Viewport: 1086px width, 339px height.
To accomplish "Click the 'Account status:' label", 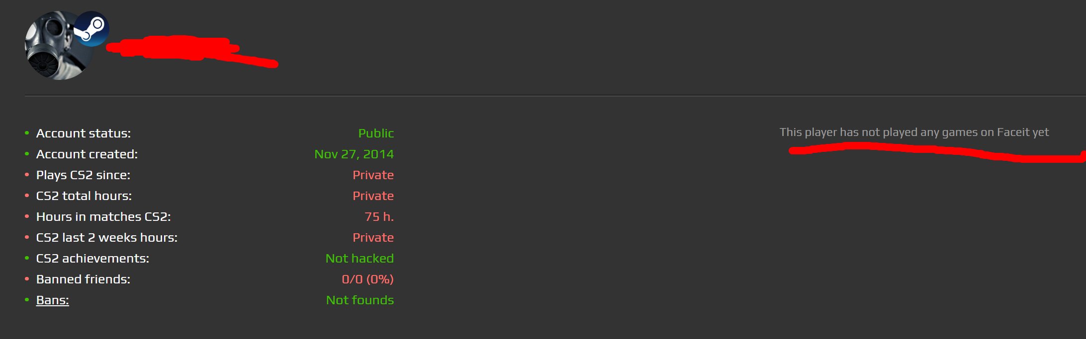I will pyautogui.click(x=84, y=134).
